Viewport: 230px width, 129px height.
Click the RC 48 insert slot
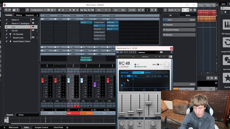pyautogui.click(x=99, y=26)
